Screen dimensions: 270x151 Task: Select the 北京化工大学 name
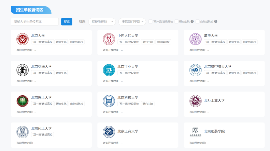click(x=41, y=129)
